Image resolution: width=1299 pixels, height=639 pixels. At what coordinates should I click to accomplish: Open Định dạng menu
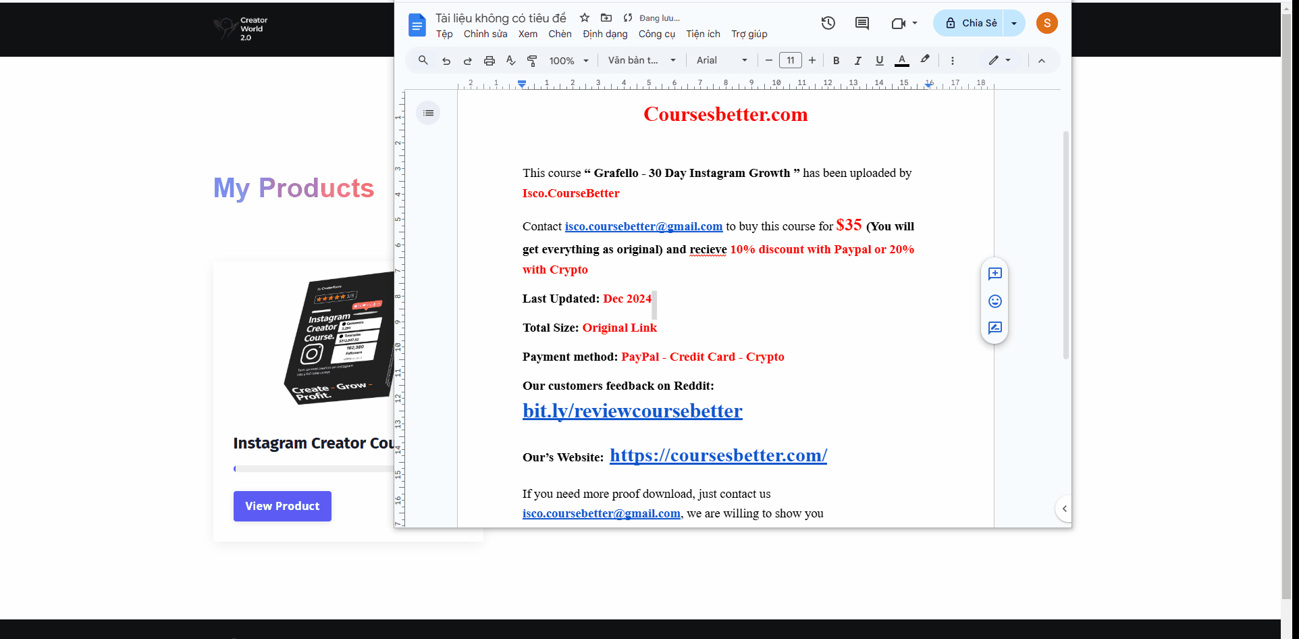click(x=605, y=34)
